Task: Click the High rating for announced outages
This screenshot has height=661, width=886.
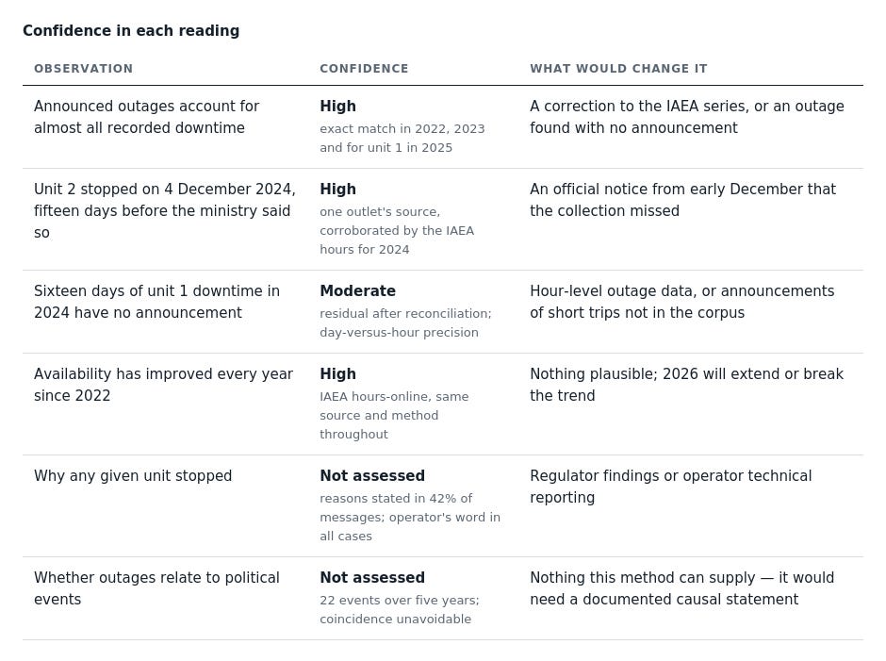Action: point(337,107)
